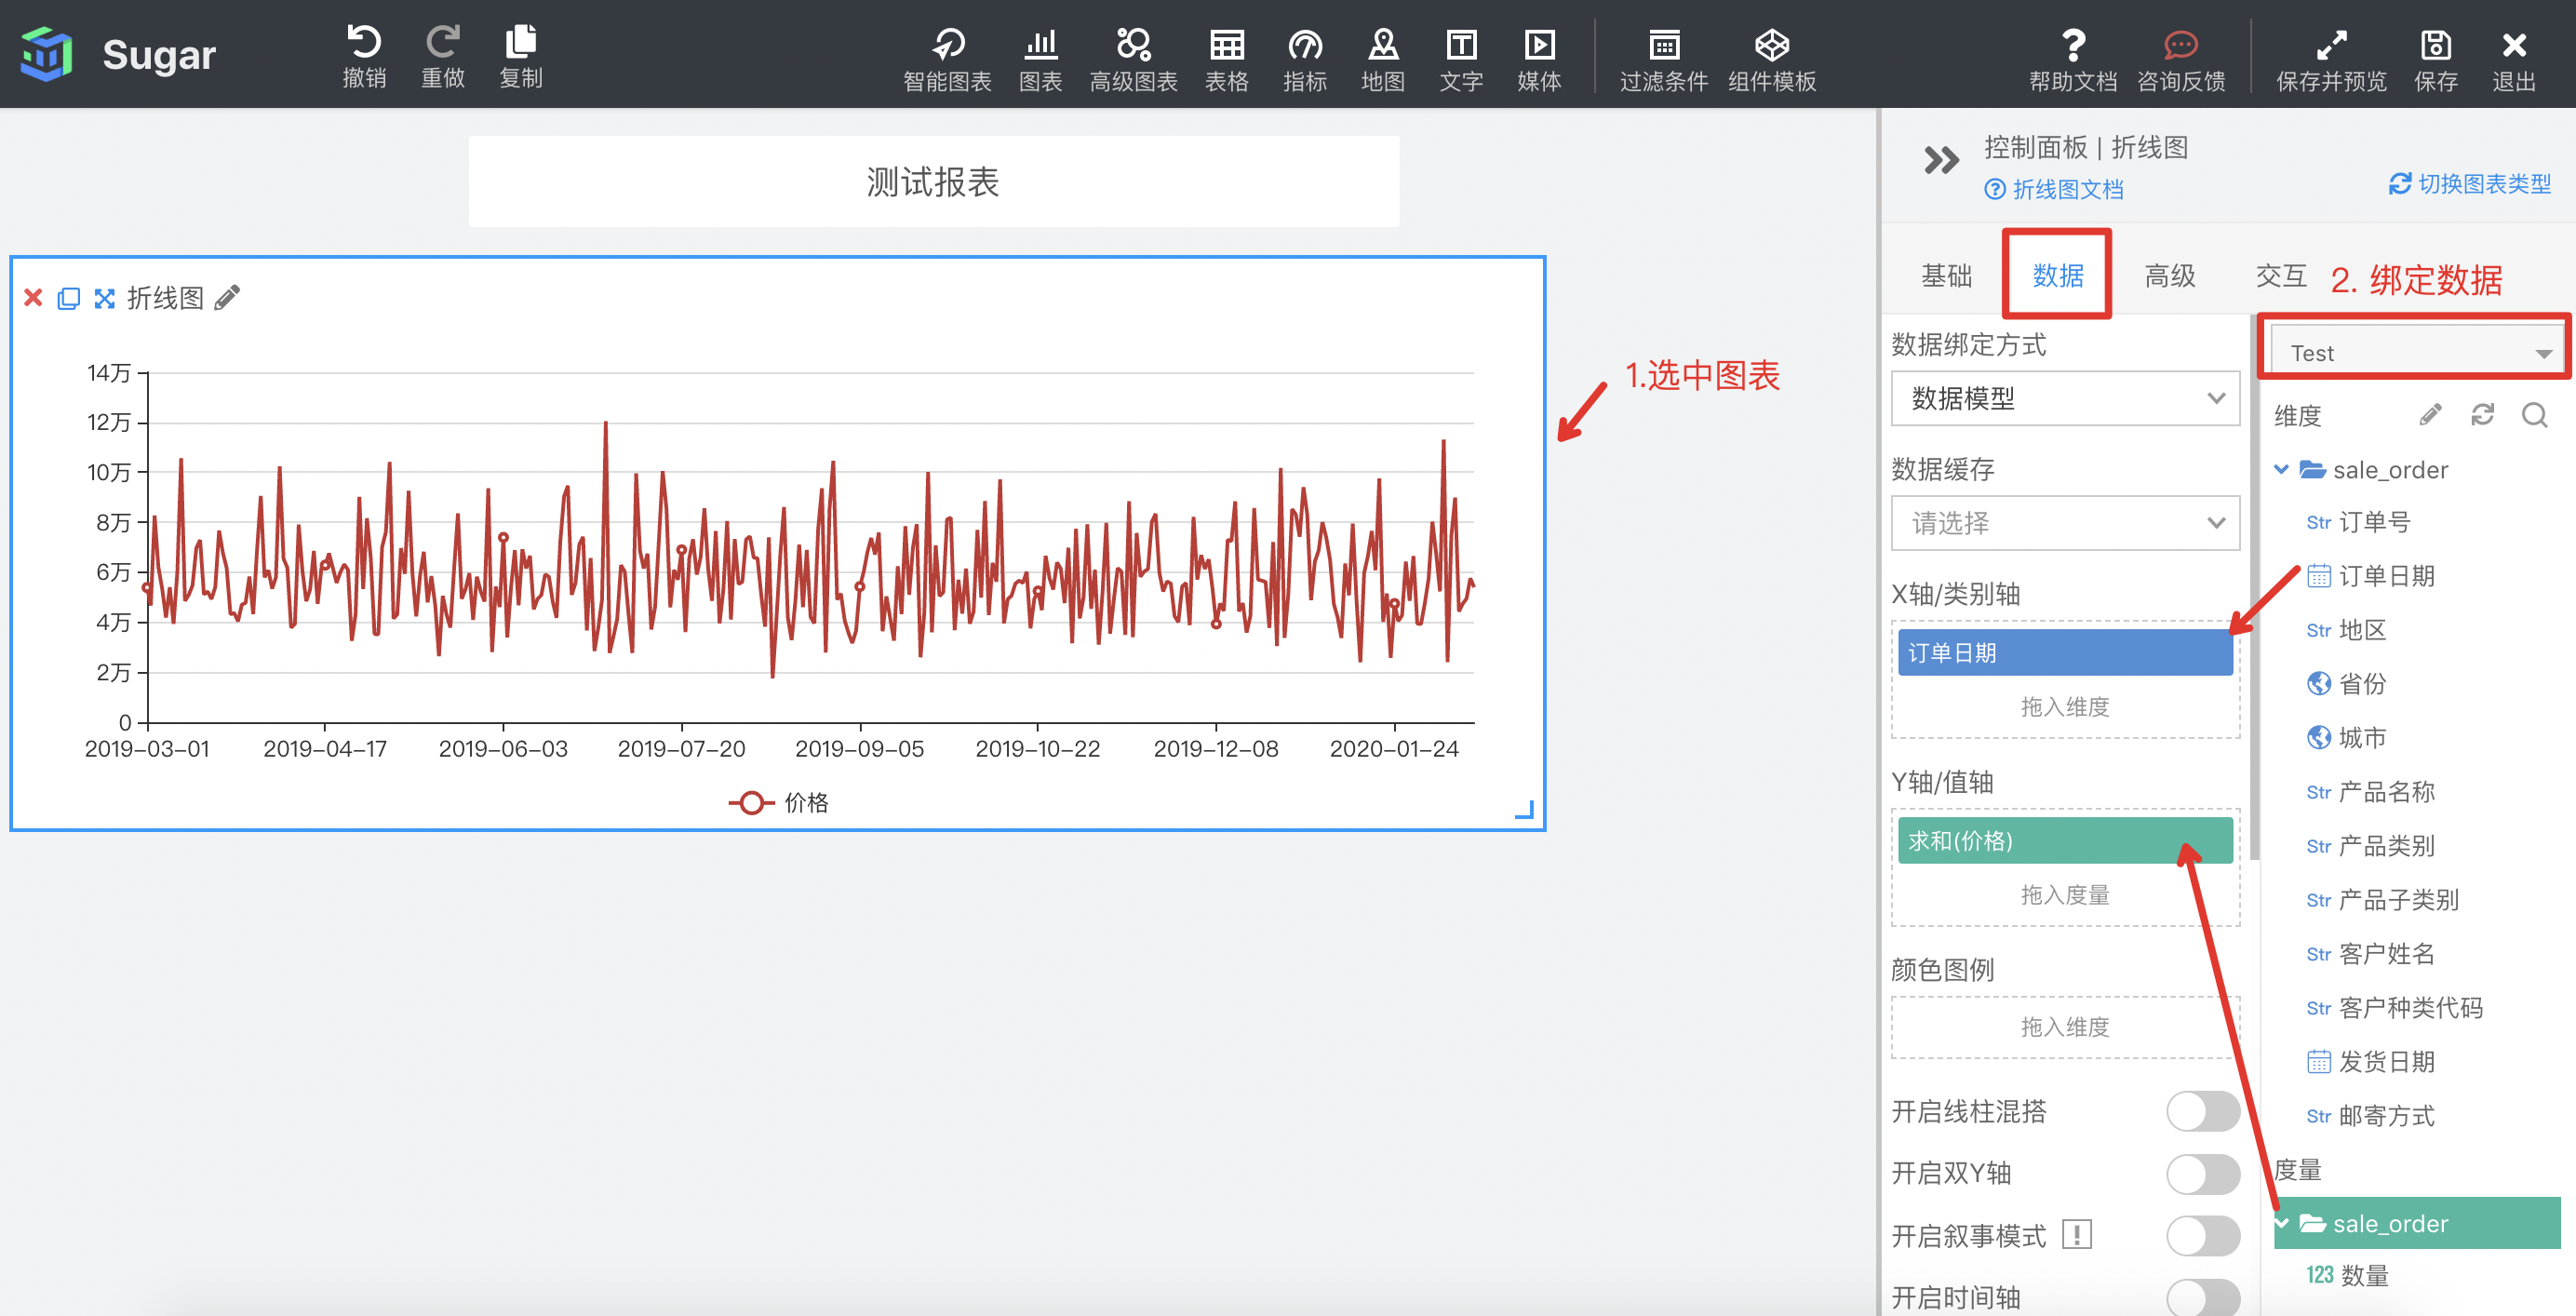Image resolution: width=2576 pixels, height=1316 pixels.
Task: Select the 数量 measure
Action: pos(2347,1275)
